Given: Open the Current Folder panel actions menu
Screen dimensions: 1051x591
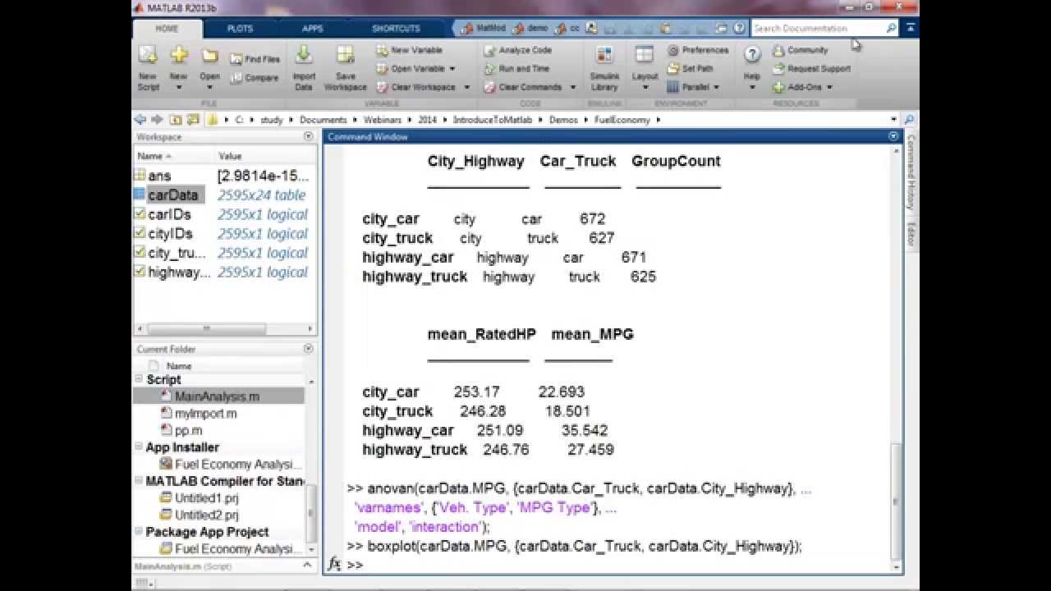Looking at the screenshot, I should pyautogui.click(x=309, y=349).
